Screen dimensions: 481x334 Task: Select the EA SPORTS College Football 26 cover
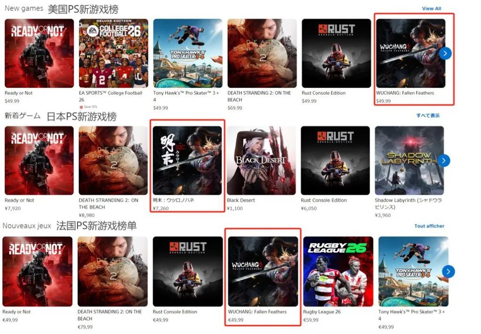[x=114, y=53]
